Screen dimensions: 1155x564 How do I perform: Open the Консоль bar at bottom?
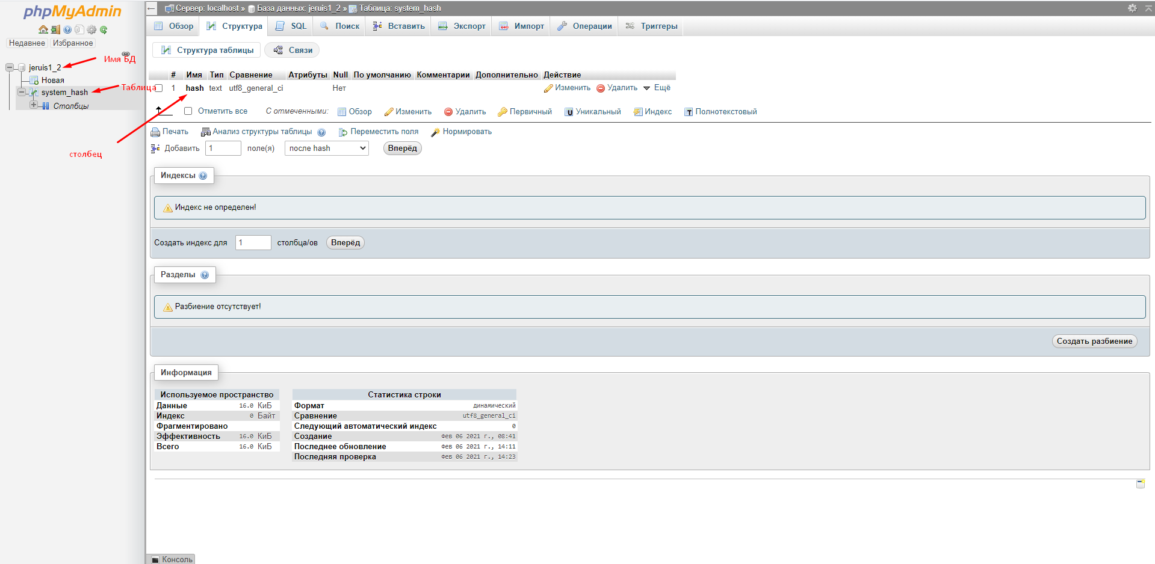[x=172, y=559]
